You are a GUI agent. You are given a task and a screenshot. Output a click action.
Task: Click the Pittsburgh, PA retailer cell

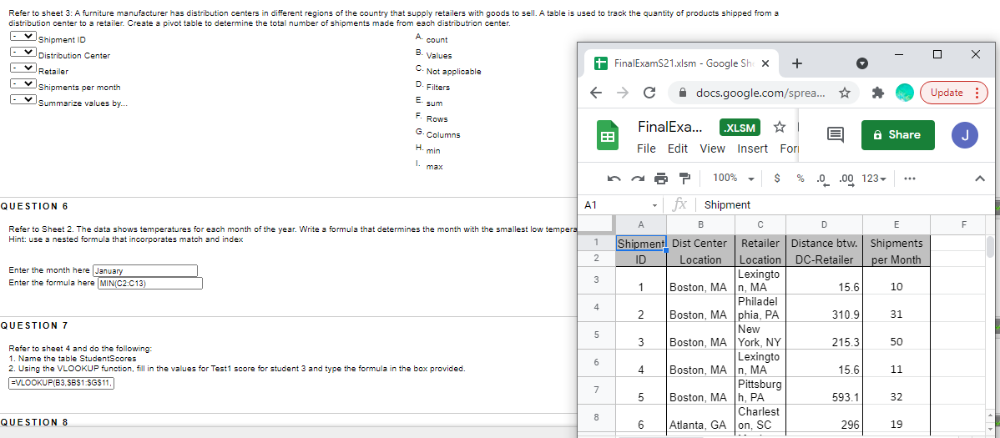760,390
